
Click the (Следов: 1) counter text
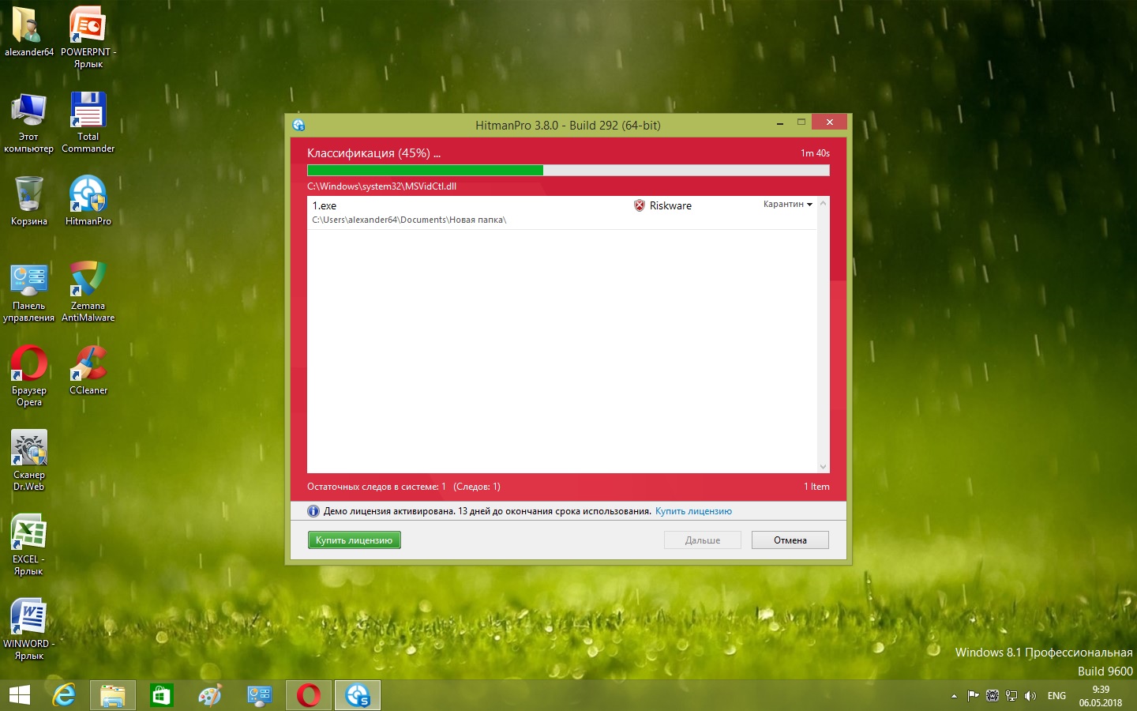click(477, 487)
